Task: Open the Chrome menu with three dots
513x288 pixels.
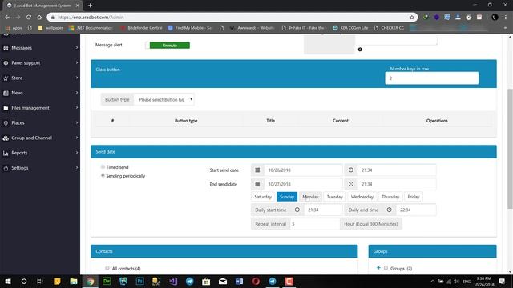Action: coord(506,17)
